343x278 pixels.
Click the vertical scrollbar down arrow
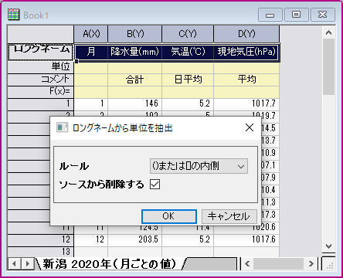point(328,246)
